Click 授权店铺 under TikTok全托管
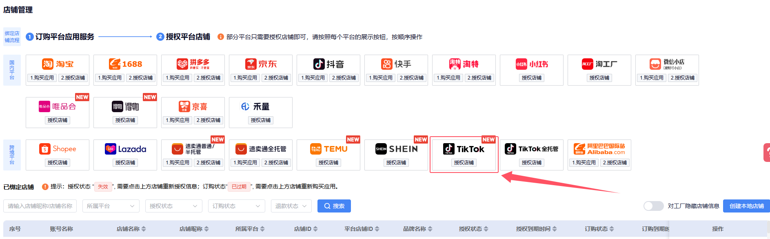 pyautogui.click(x=532, y=163)
